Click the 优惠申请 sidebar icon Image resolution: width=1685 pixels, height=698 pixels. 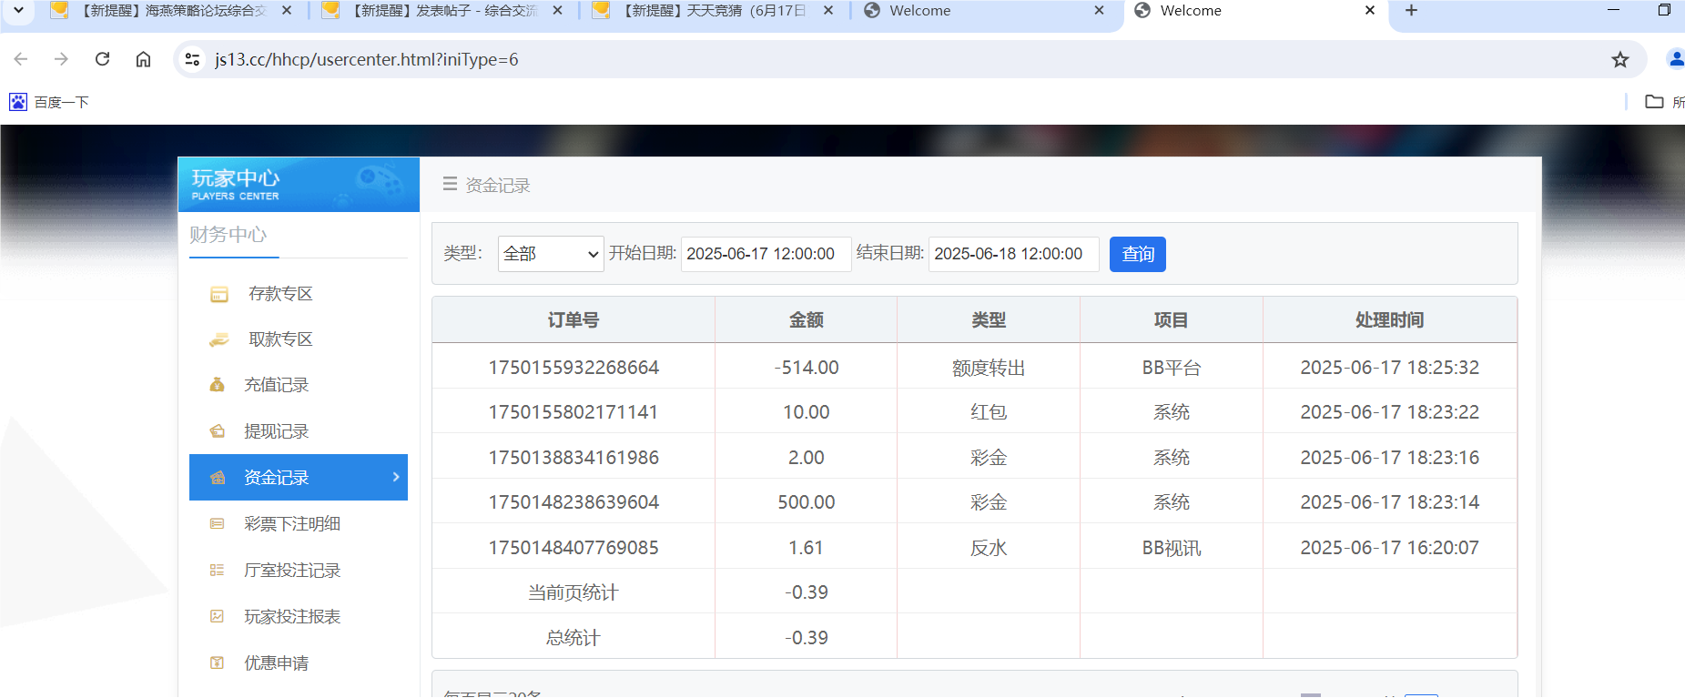coord(217,663)
